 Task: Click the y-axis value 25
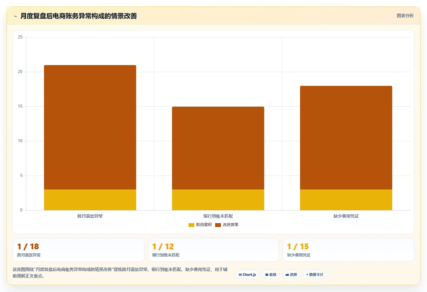(x=20, y=37)
